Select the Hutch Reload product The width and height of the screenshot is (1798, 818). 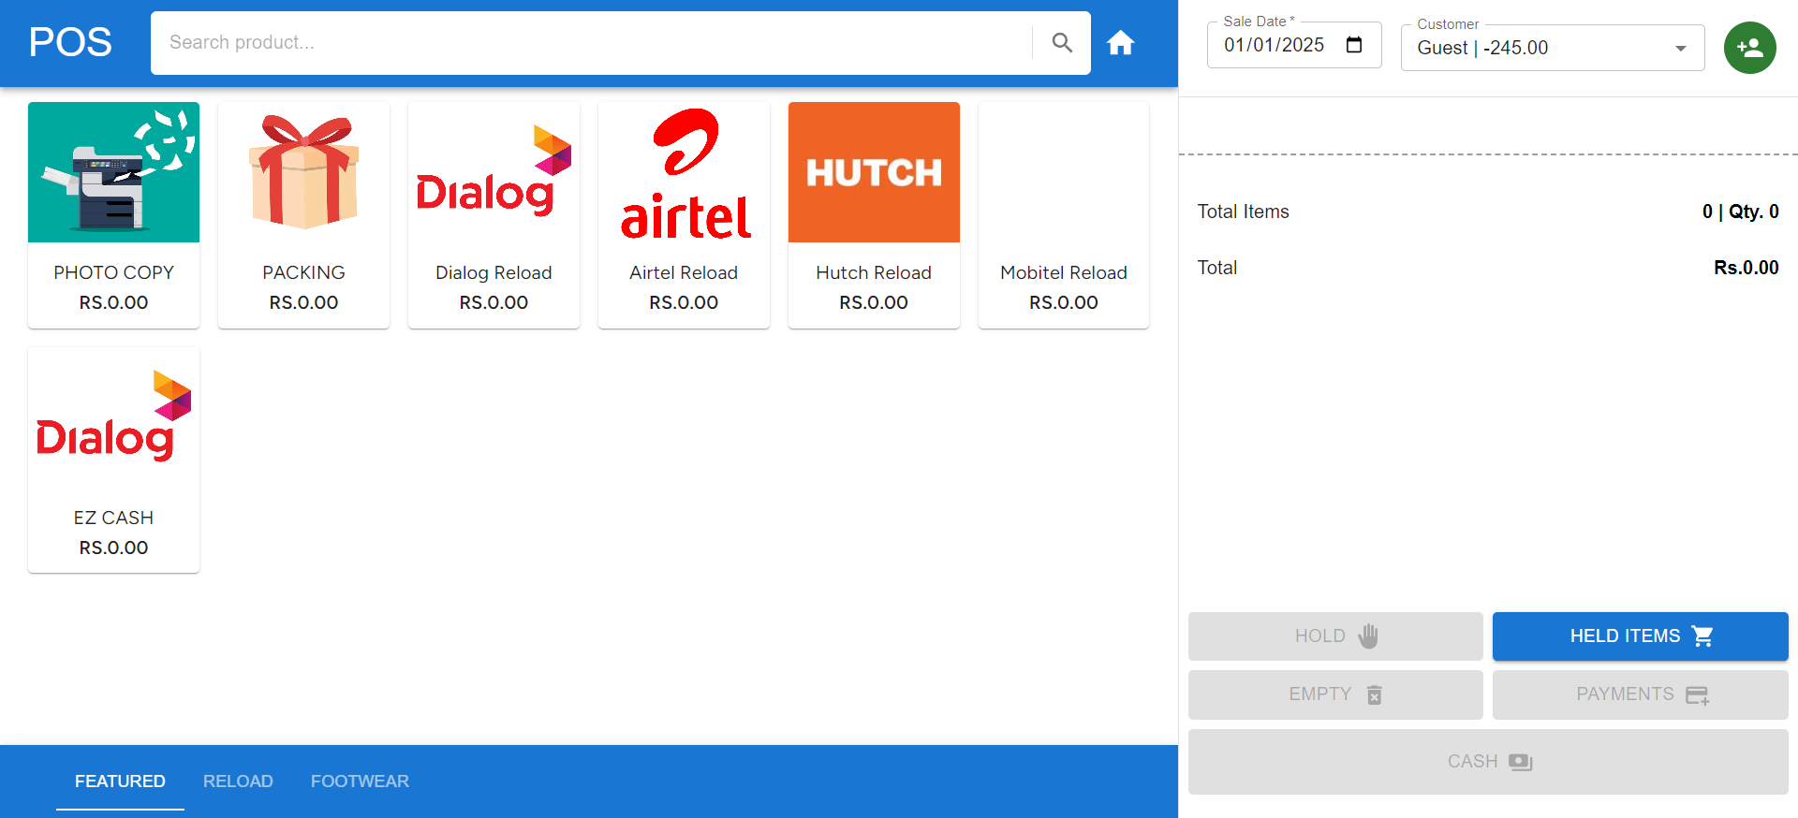pos(874,215)
